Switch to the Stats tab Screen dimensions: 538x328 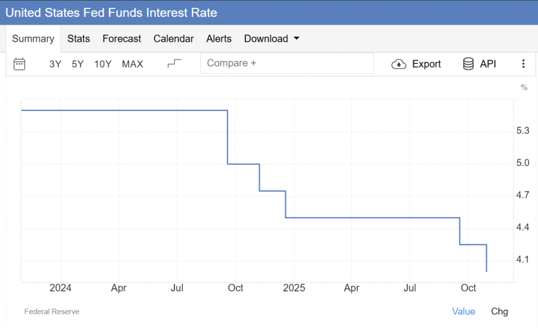(78, 39)
